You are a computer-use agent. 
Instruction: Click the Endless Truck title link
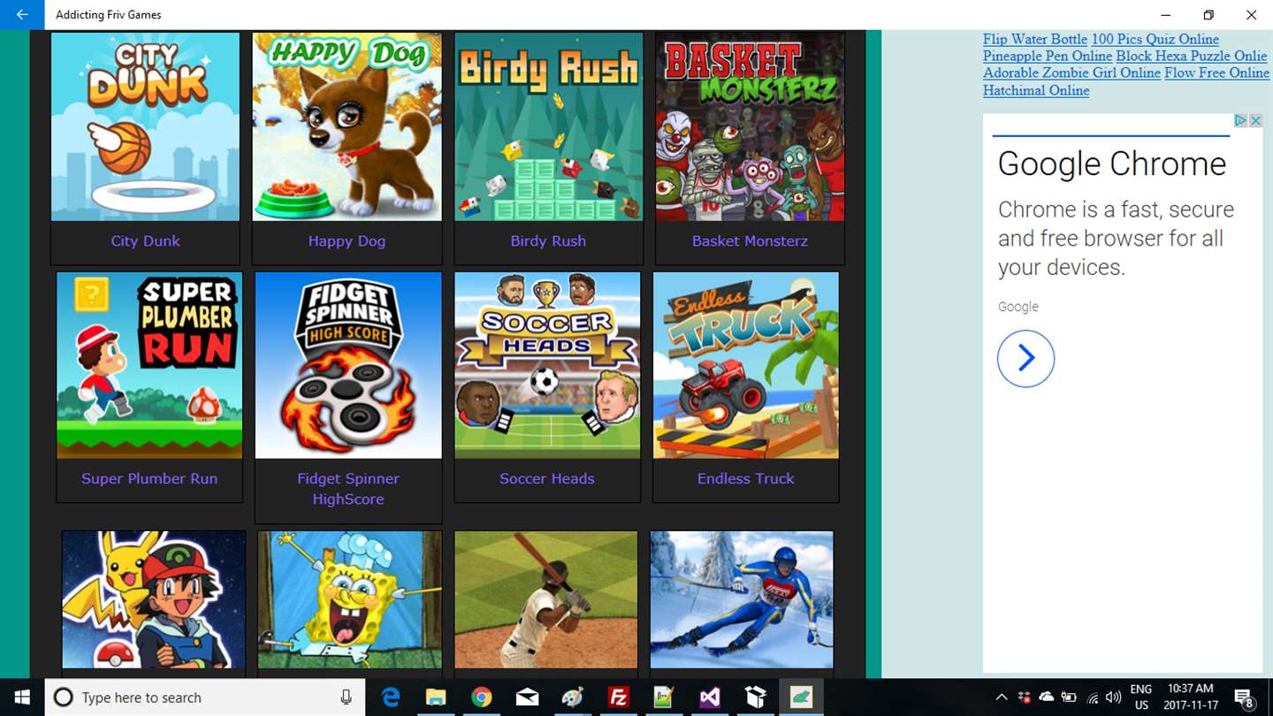[746, 478]
